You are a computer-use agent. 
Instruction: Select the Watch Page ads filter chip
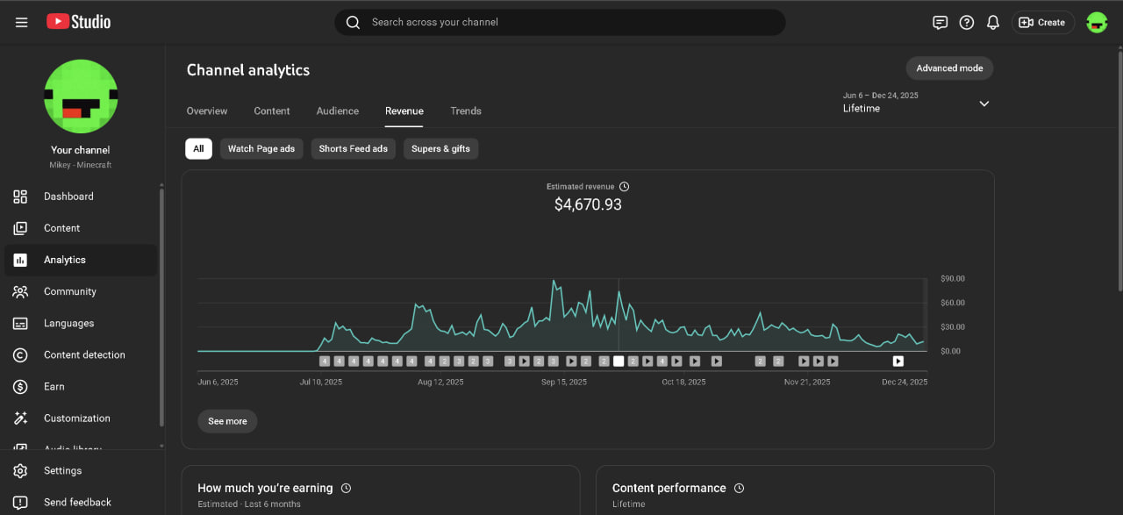[261, 149]
